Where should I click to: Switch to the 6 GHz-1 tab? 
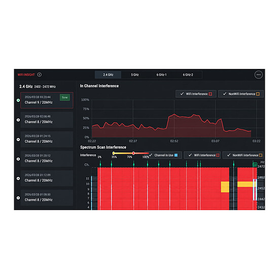161,75
